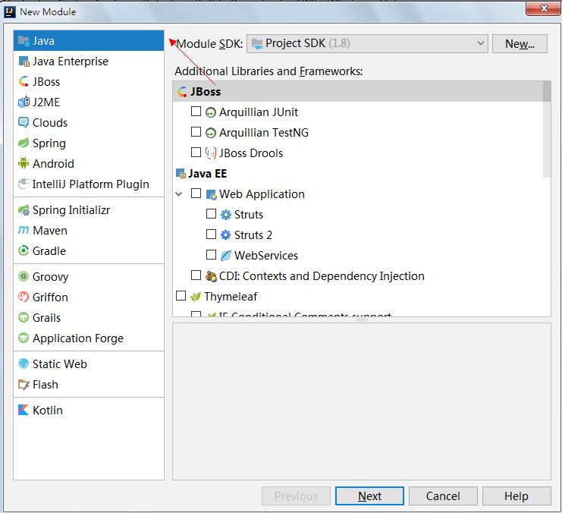This screenshot has width=562, height=513.
Task: Click the JBoss icon in the left list
Action: click(24, 82)
